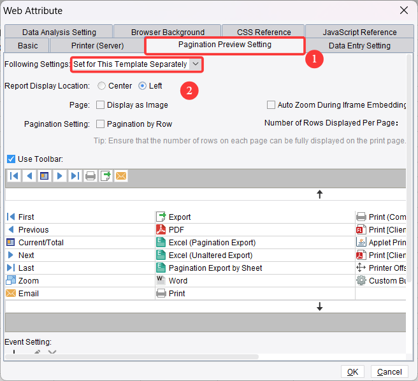Select the Zoom button in the list
Image resolution: width=418 pixels, height=381 pixels.
(x=80, y=280)
